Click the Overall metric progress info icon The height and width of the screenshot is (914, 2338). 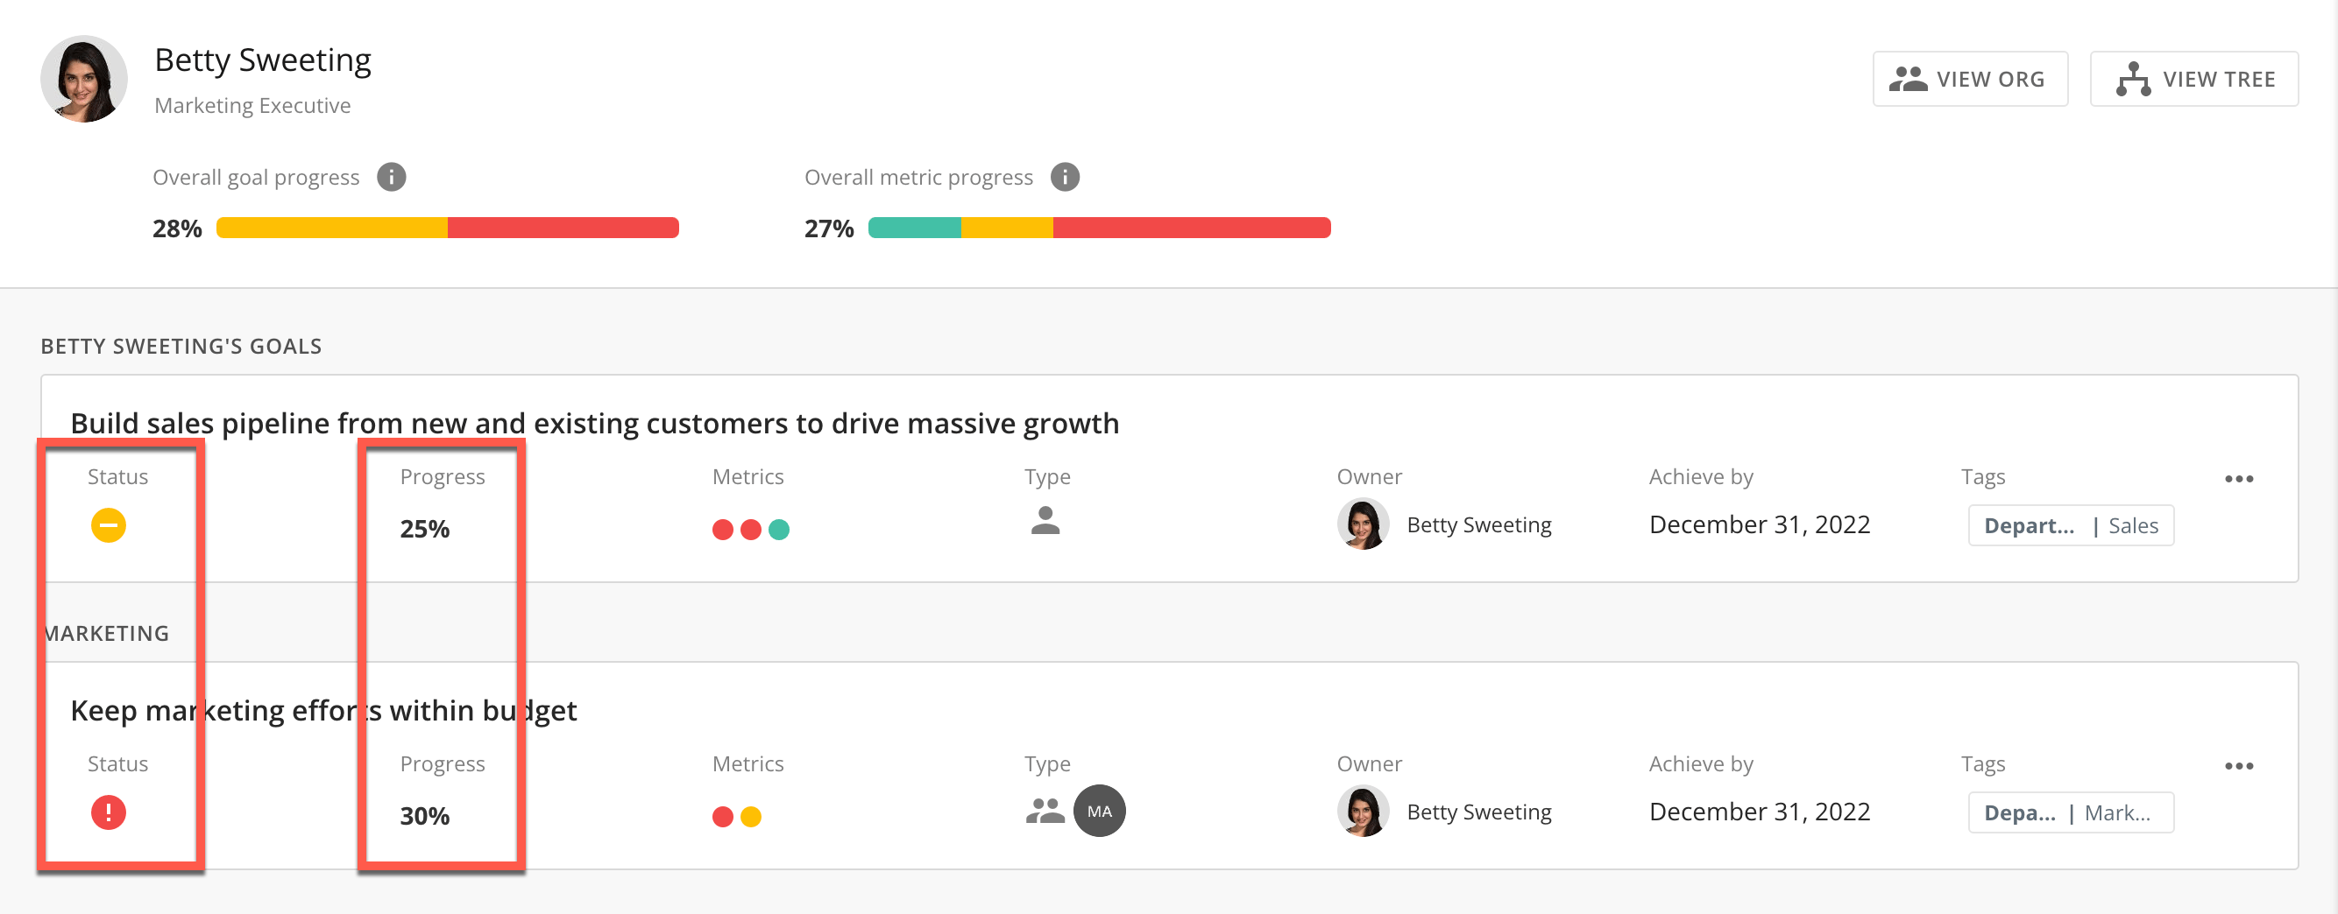point(1065,177)
